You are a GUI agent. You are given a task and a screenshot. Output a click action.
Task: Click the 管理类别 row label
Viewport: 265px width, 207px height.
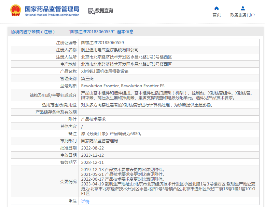[68, 79]
